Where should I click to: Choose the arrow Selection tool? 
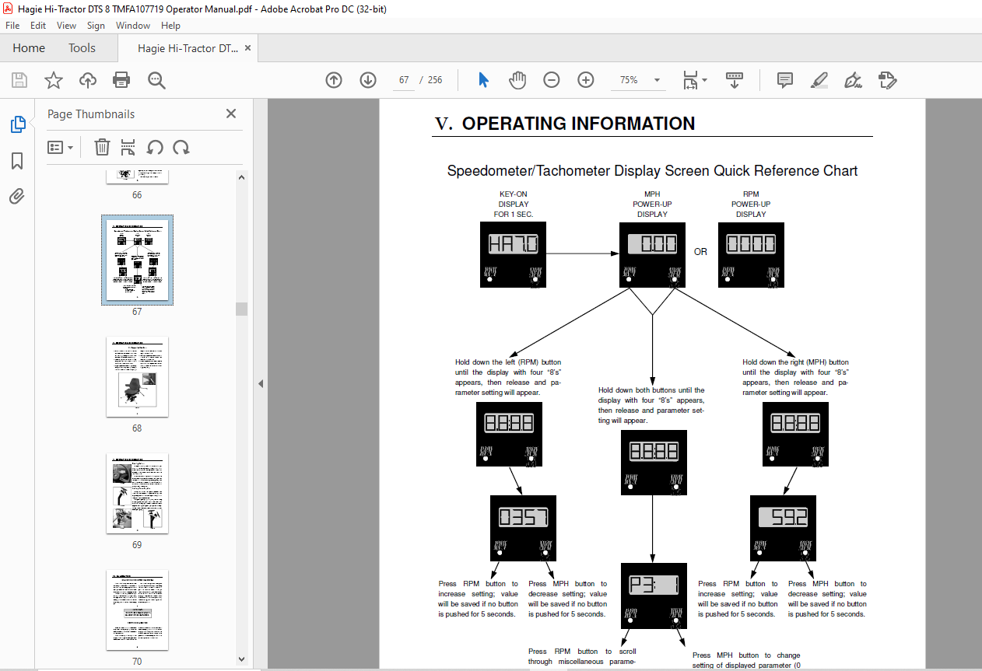click(483, 80)
